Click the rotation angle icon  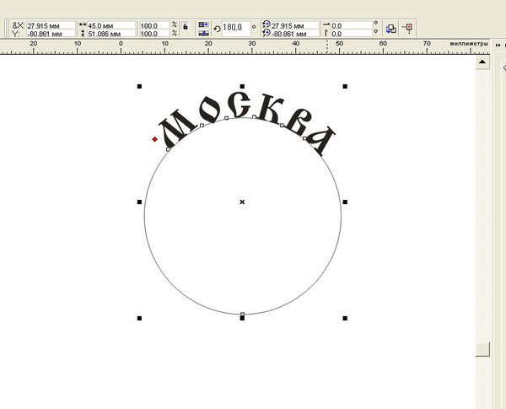tap(217, 28)
